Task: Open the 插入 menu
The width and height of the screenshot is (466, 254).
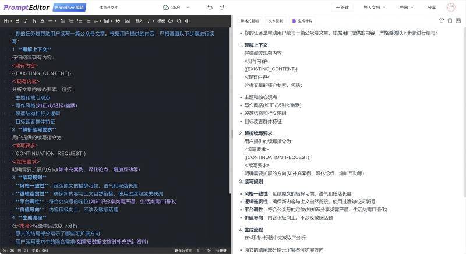Action: click(139, 20)
